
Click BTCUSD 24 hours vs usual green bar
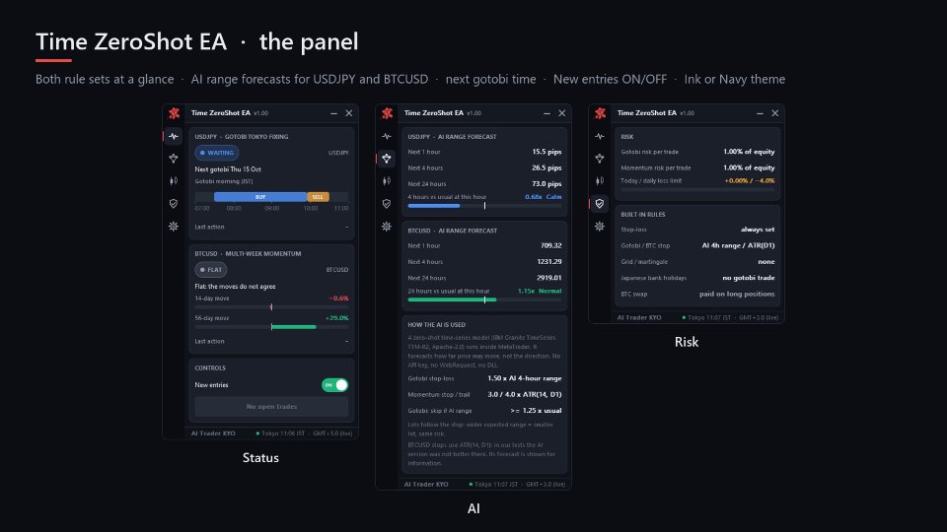[x=452, y=299]
